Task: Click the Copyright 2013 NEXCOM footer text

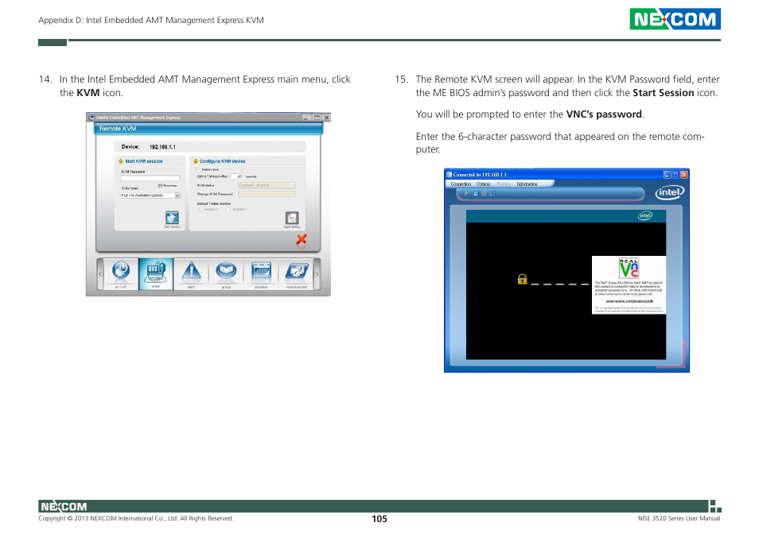Action: [135, 519]
